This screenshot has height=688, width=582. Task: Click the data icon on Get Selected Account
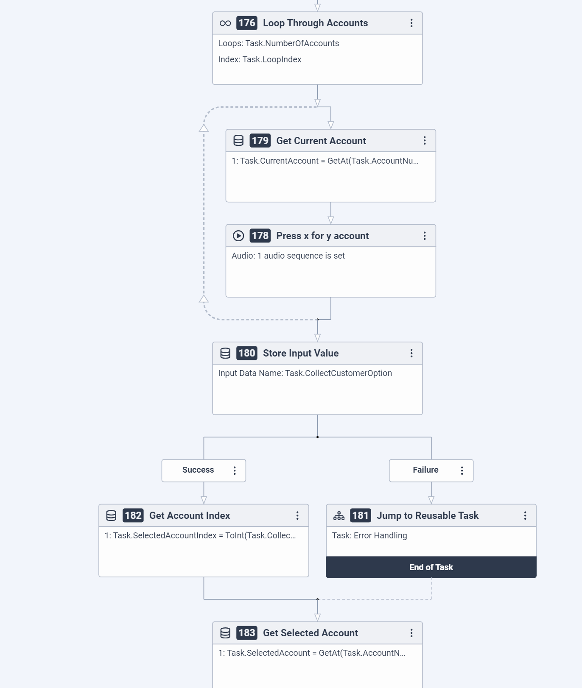225,633
